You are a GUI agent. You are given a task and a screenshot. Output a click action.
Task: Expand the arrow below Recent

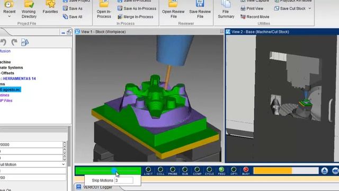click(10, 16)
